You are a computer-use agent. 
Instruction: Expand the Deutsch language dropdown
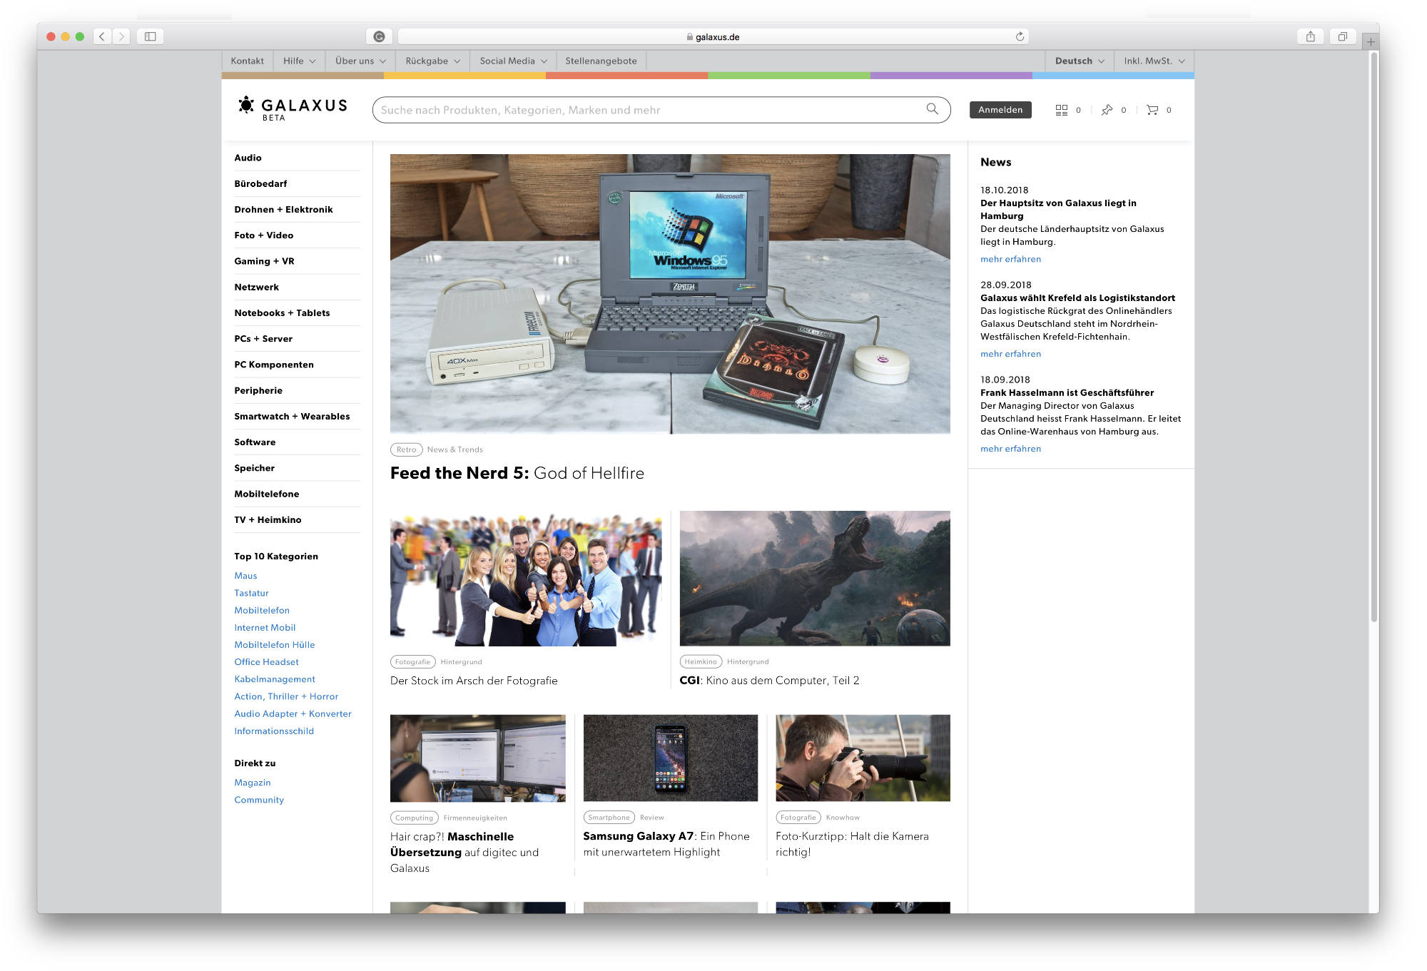[1080, 61]
